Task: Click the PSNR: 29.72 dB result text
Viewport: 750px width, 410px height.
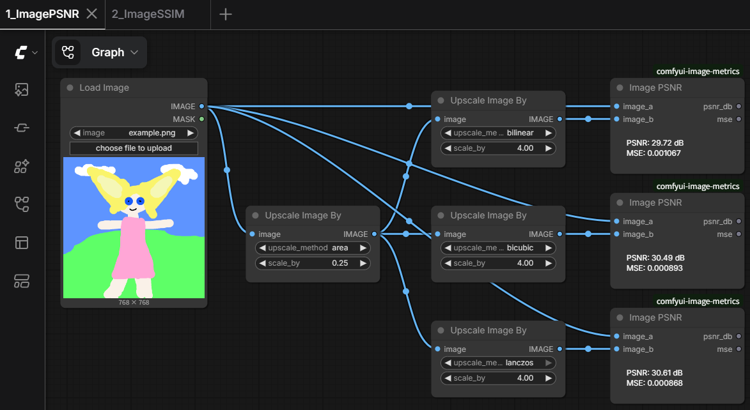Action: point(655,143)
